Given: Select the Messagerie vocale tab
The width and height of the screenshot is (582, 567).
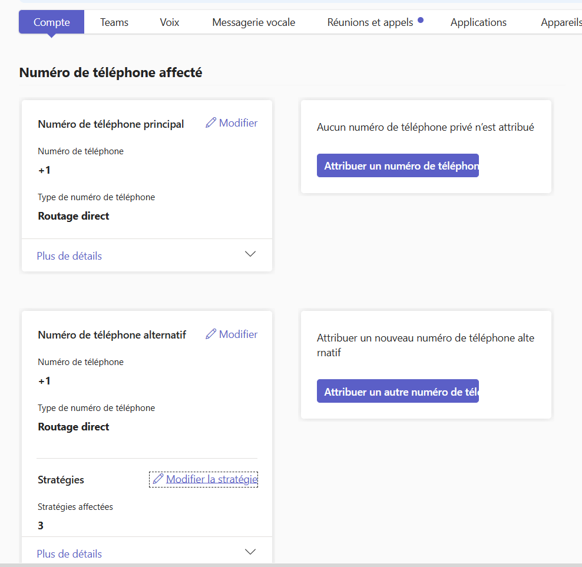Looking at the screenshot, I should coord(254,22).
